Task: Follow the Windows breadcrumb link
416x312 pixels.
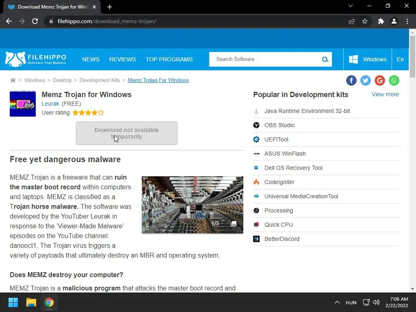Action: point(35,80)
